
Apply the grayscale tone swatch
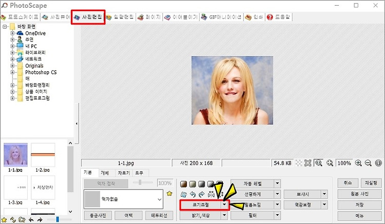tap(202, 184)
